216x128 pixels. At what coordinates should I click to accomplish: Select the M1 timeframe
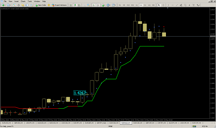click(120, 5)
